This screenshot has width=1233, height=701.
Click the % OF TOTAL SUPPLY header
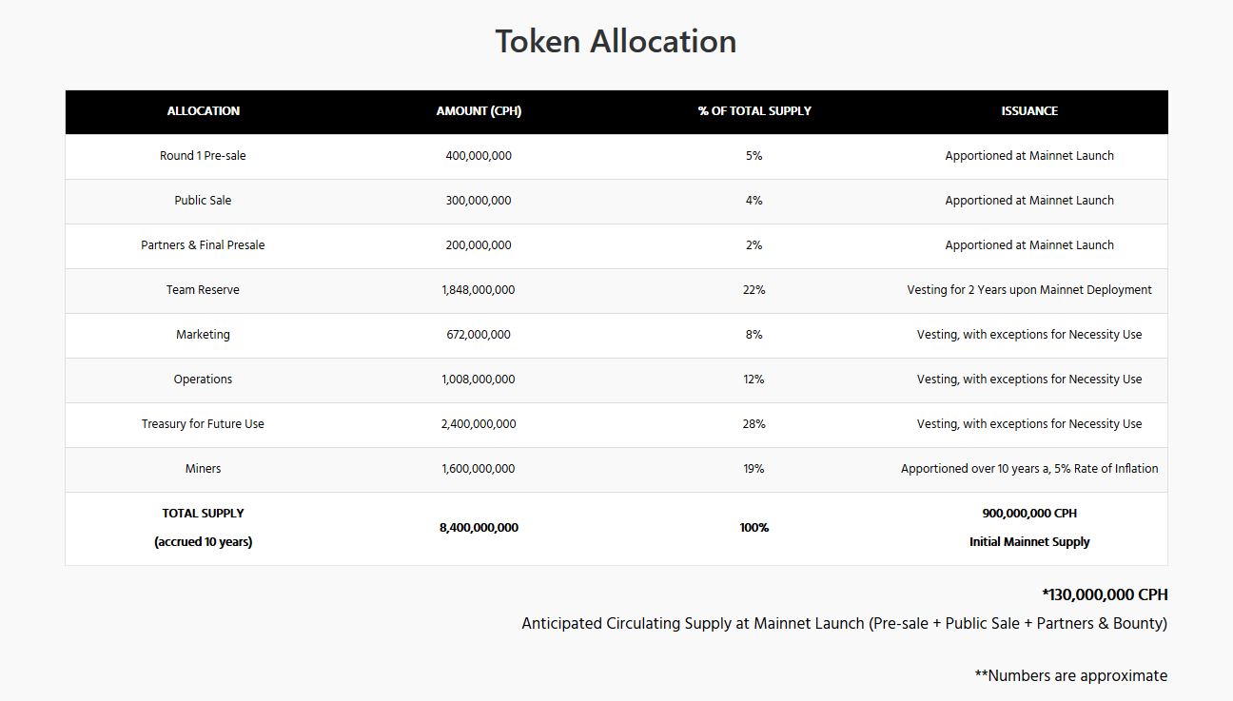pos(753,111)
